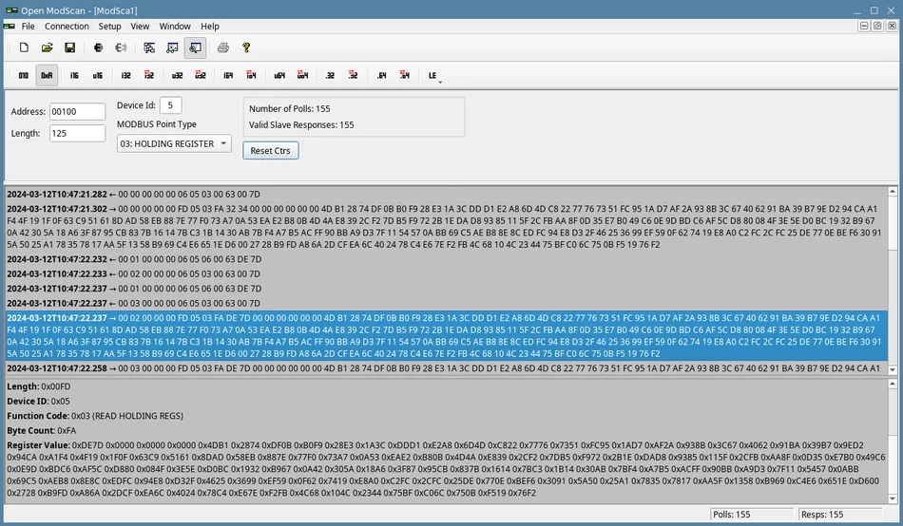Select swapped i32 integer format

point(149,75)
